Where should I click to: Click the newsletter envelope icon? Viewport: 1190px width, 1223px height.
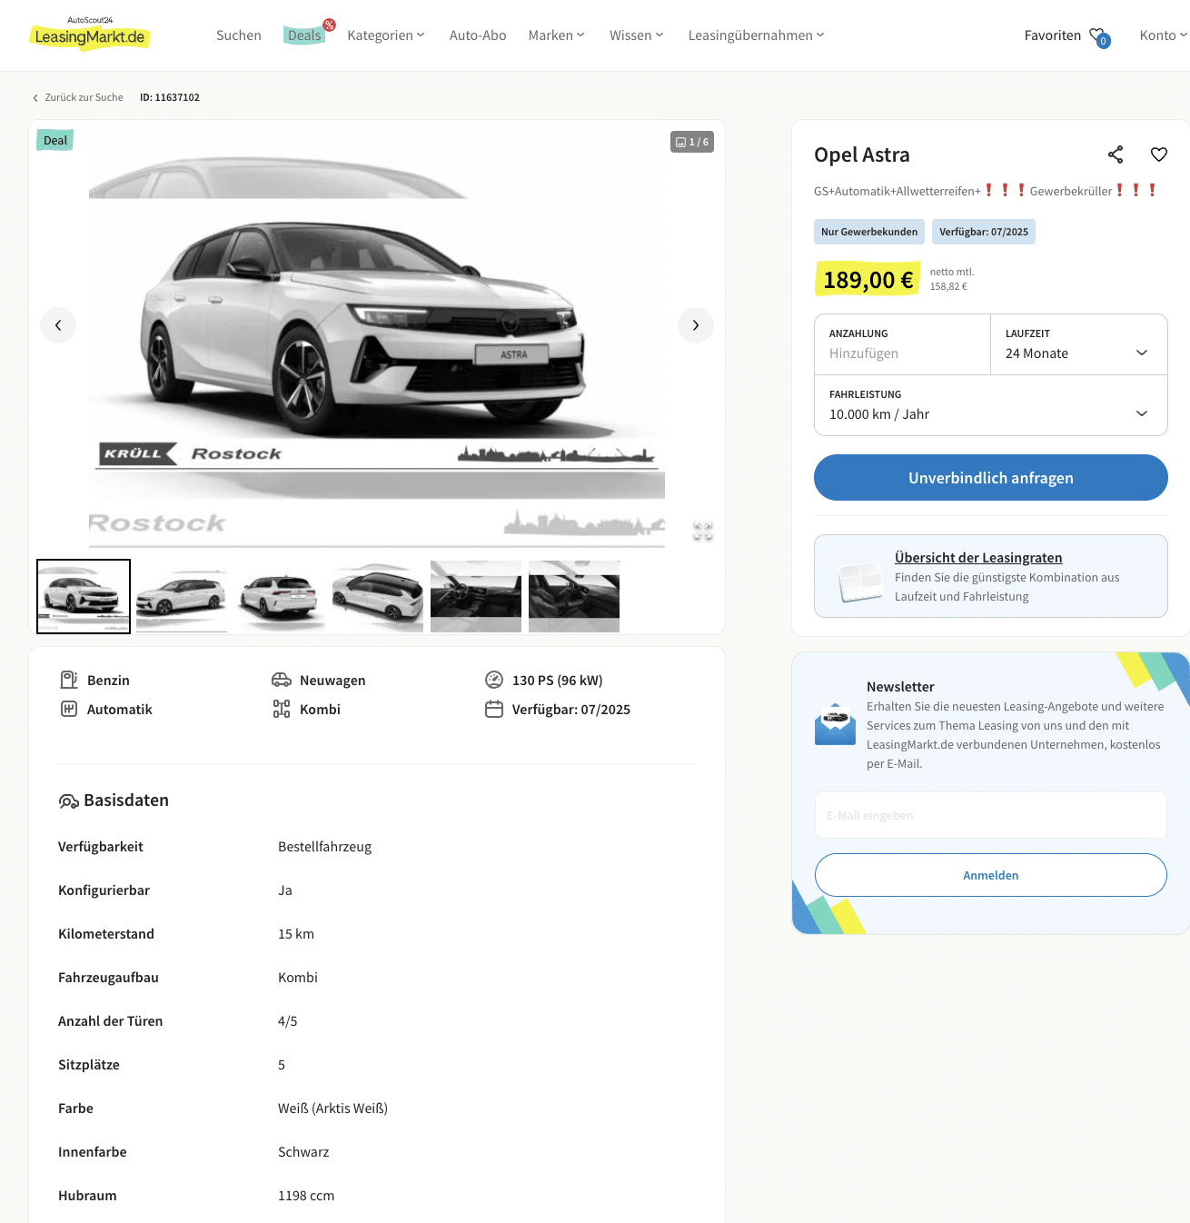(836, 724)
